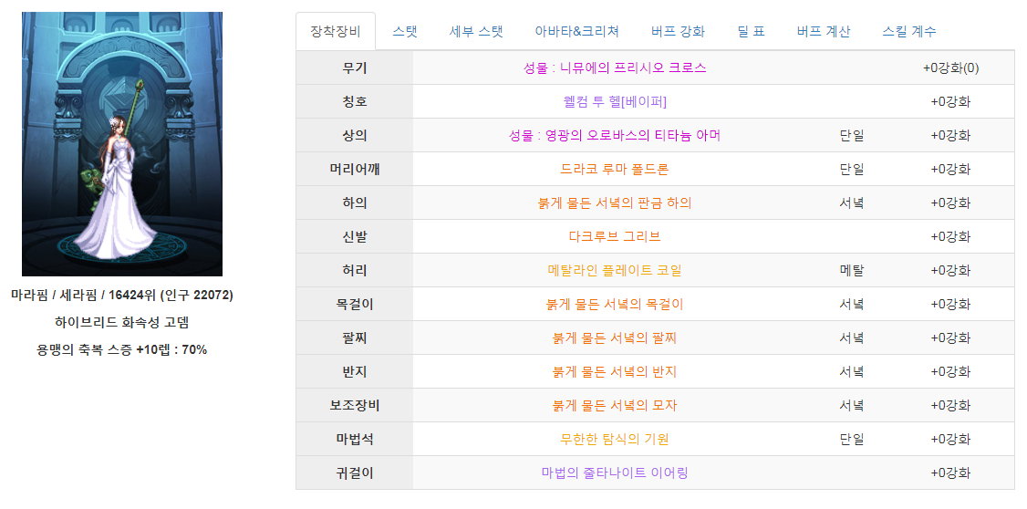This screenshot has height=509, width=1027.
Task: Click 메탈 set label in 허리 row
Action: (x=852, y=271)
